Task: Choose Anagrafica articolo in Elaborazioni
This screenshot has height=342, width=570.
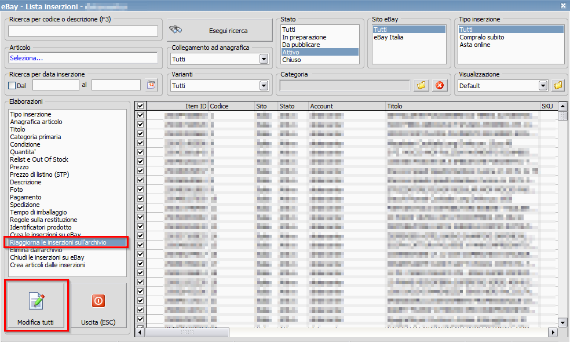Action: point(36,122)
